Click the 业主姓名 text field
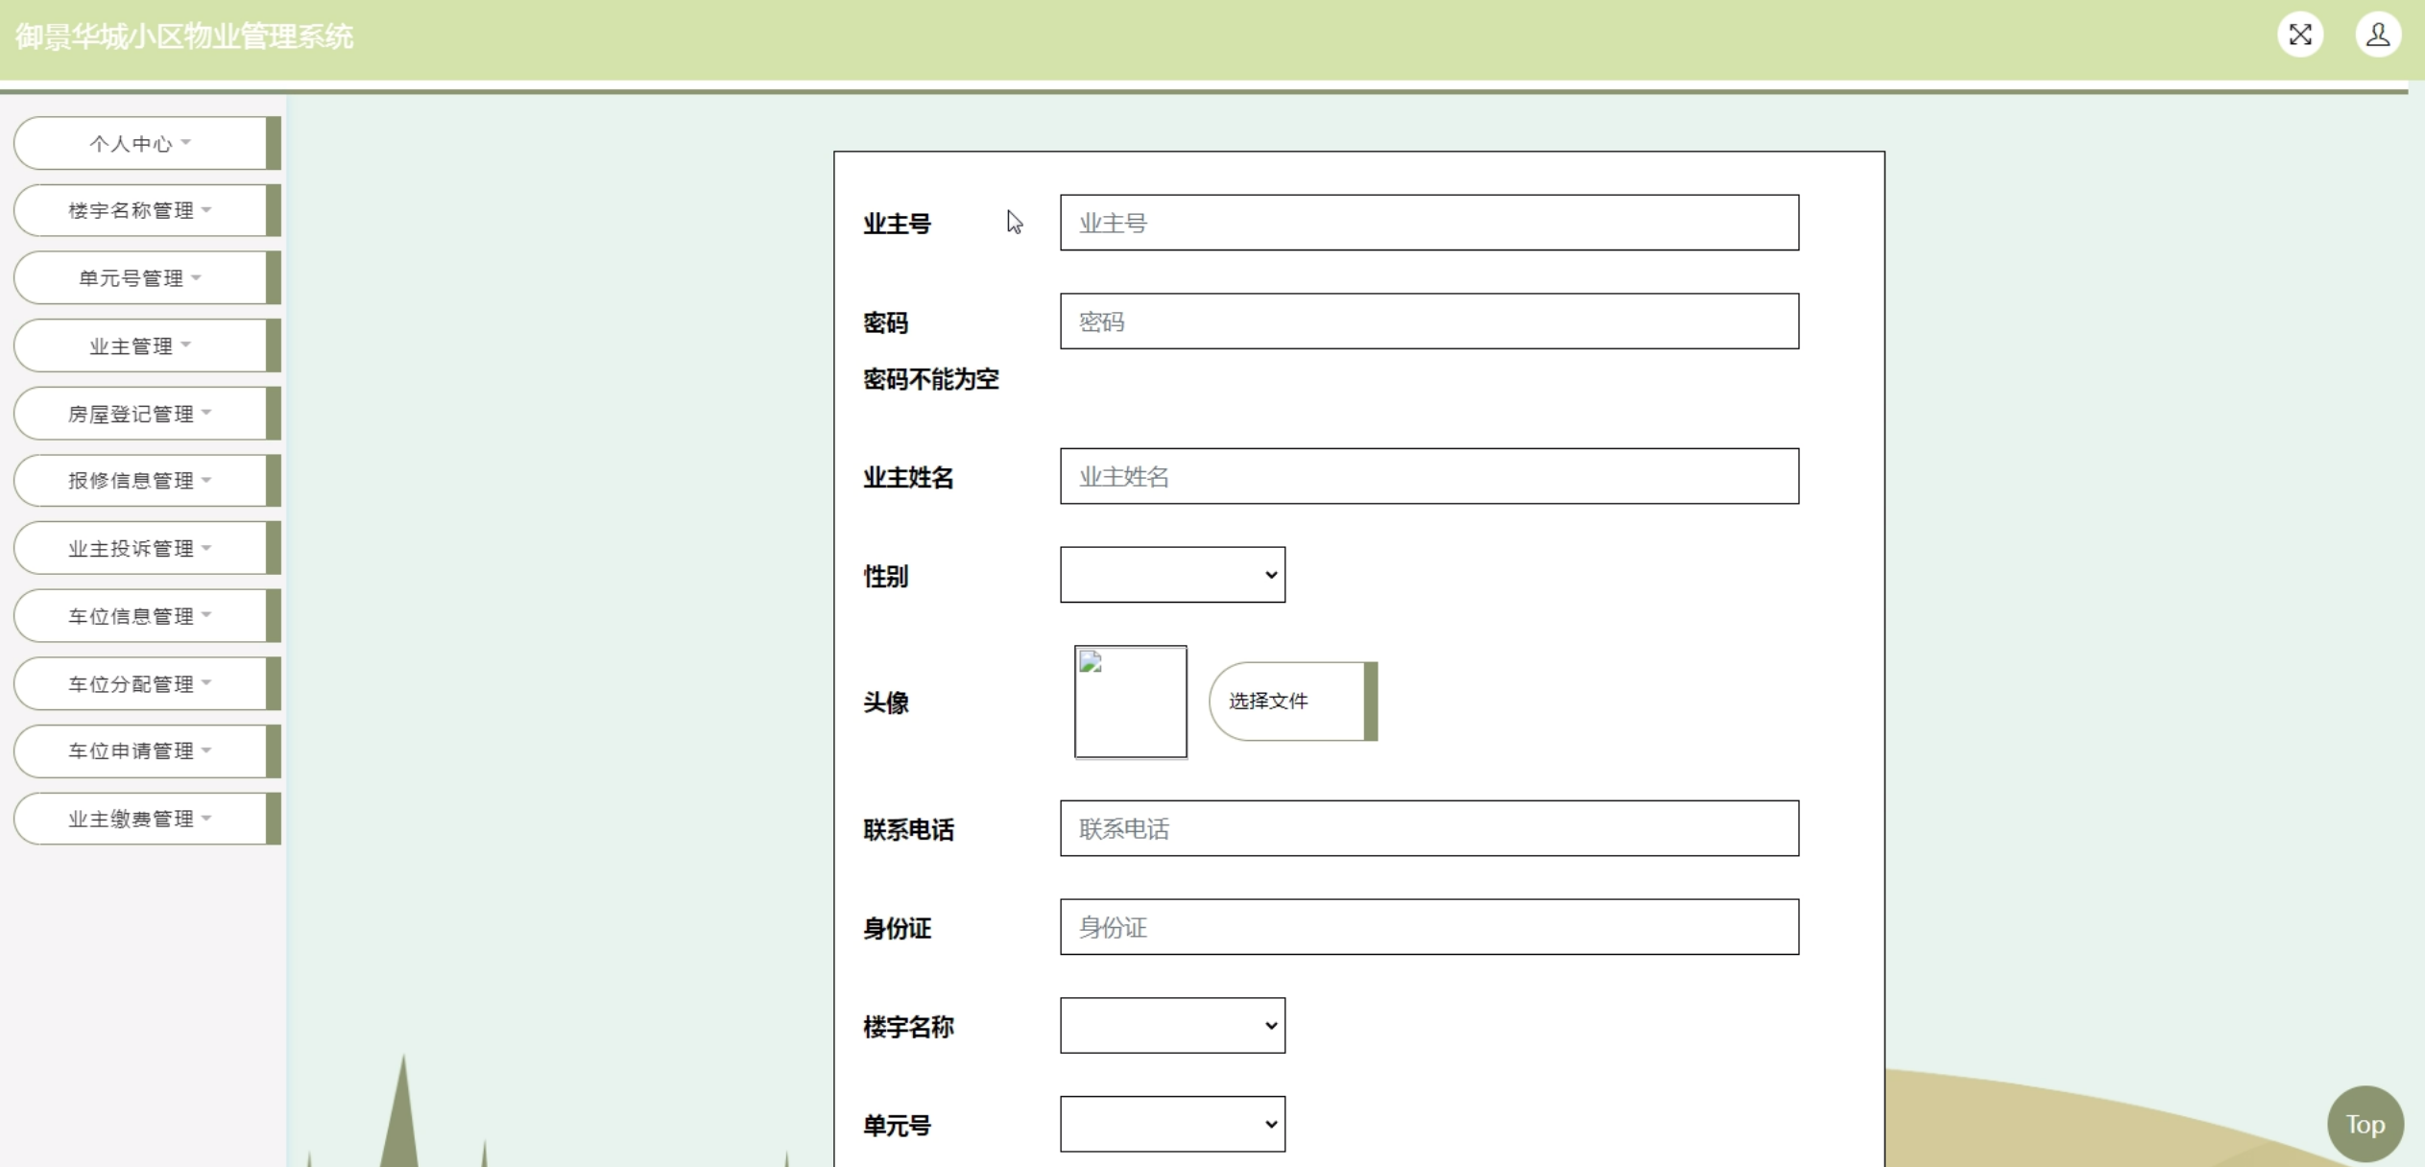2425x1167 pixels. click(x=1429, y=476)
